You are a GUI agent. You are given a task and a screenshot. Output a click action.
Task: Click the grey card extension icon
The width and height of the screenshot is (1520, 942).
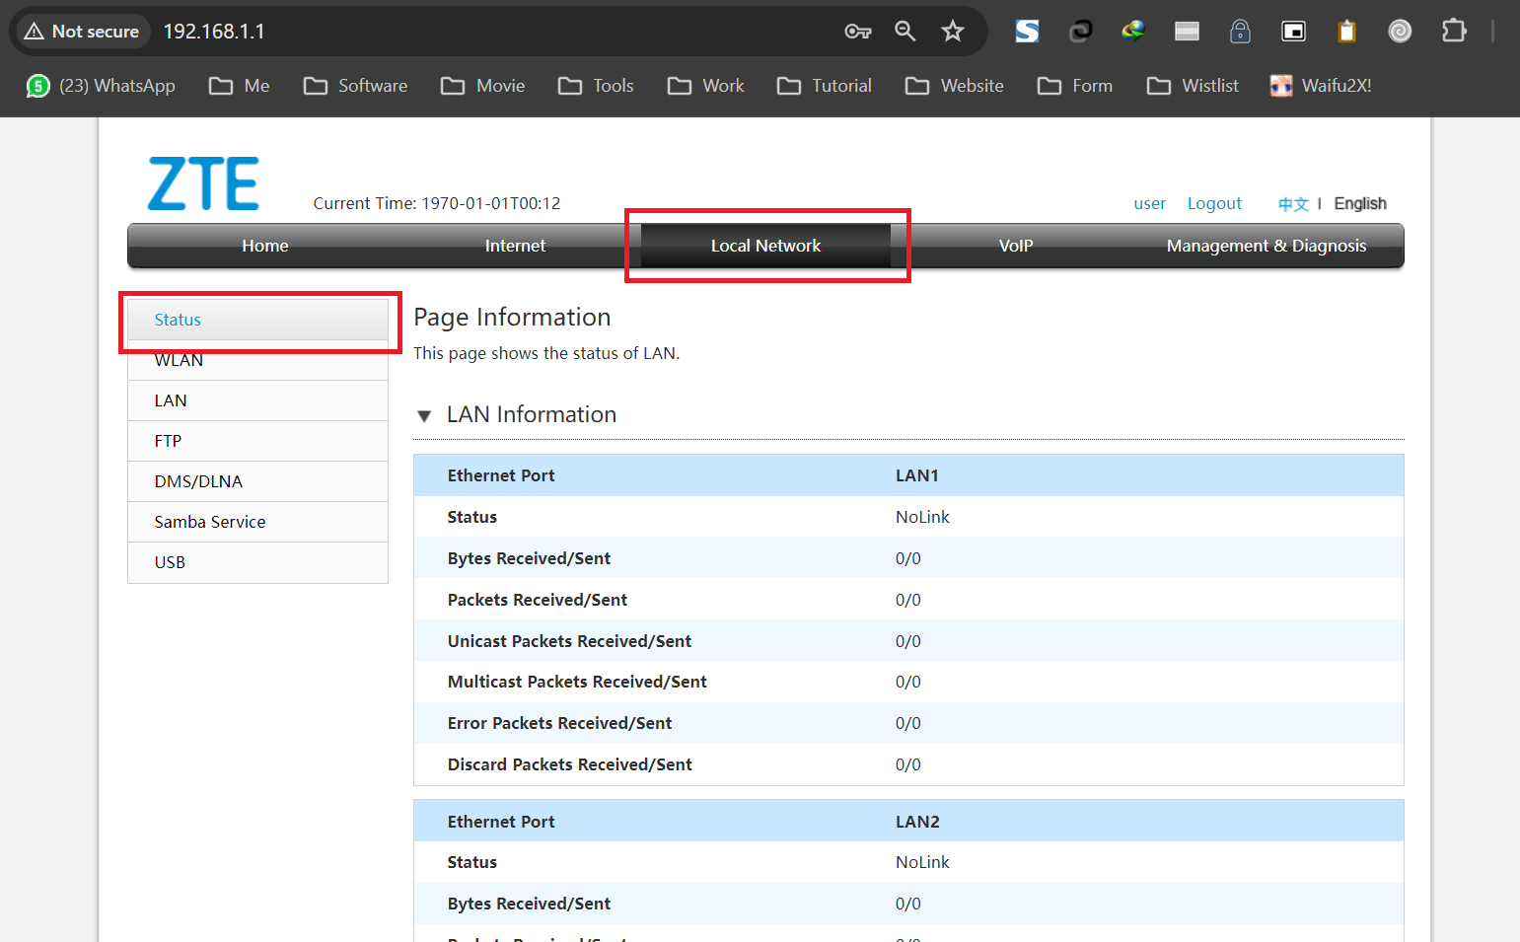1187,32
